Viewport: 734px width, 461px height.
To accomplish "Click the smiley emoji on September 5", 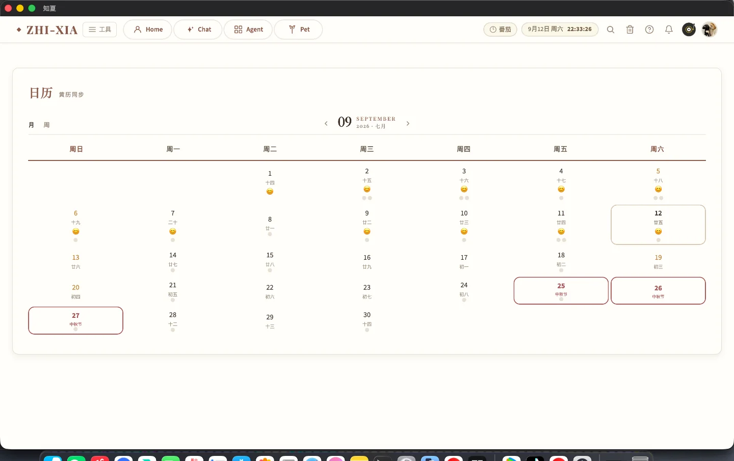I will click(658, 189).
